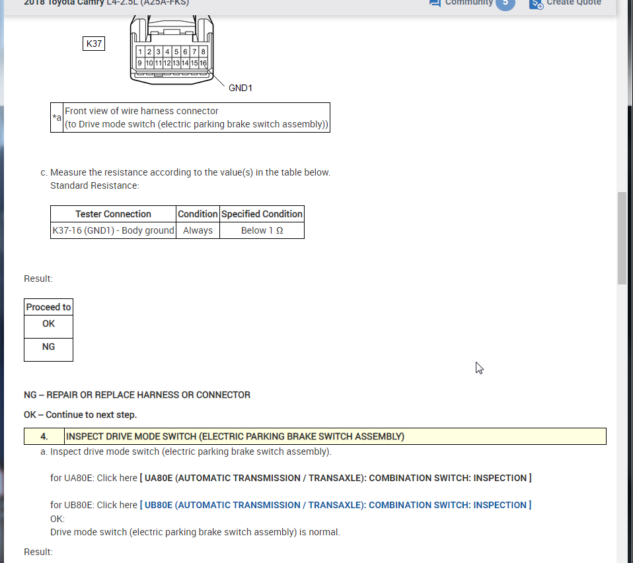The width and height of the screenshot is (633, 563).
Task: Click 'Drive mode switch ... is normal.' text
Action: [195, 532]
